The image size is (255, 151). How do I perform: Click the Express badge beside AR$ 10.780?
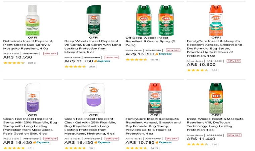pos(164,142)
